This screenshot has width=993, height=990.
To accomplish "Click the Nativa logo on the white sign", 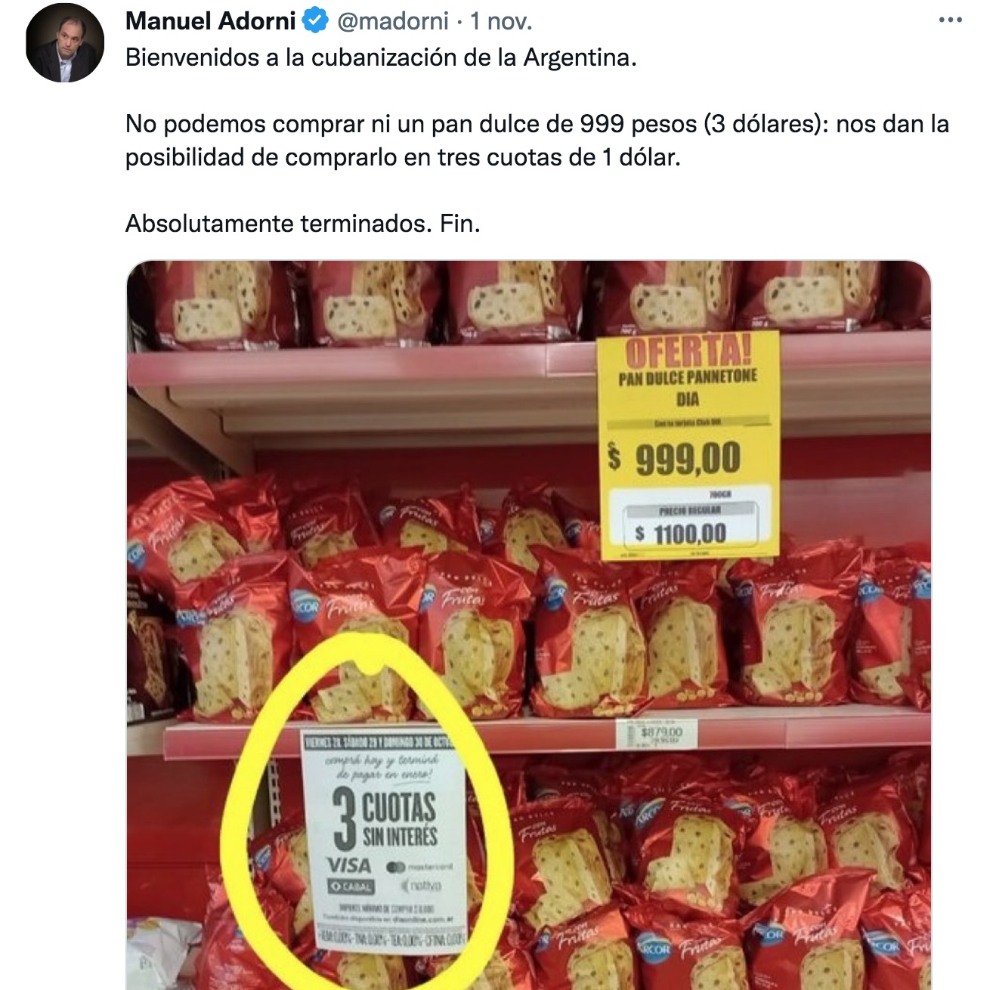I will [x=421, y=885].
